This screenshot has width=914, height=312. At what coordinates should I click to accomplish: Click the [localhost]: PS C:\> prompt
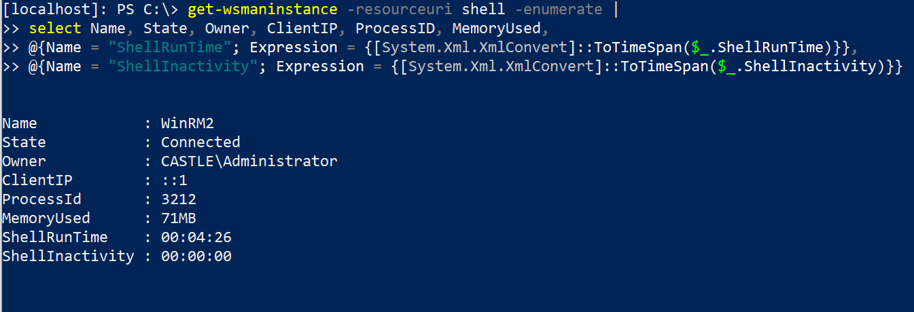(92, 9)
